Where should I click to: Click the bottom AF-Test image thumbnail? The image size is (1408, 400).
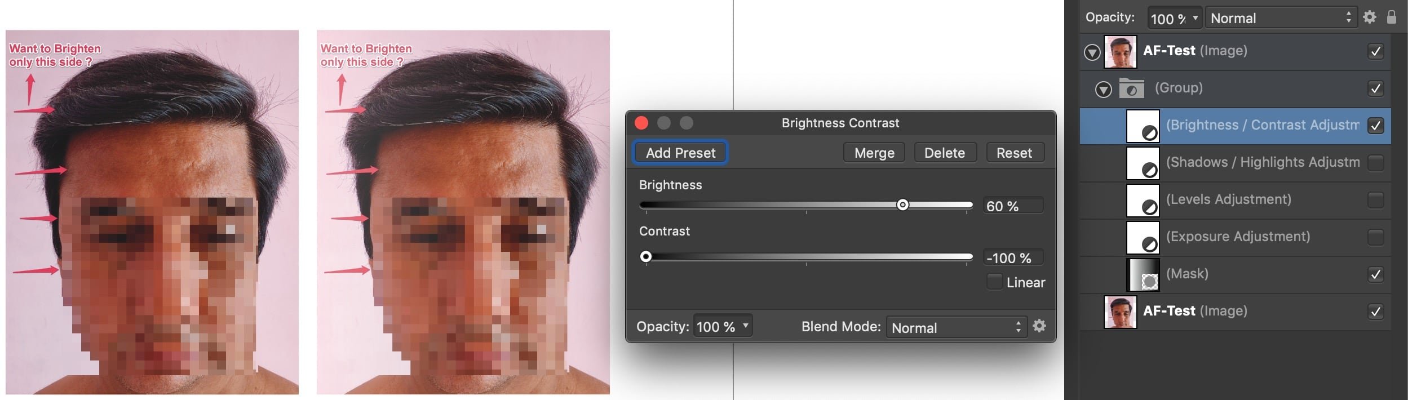1120,312
